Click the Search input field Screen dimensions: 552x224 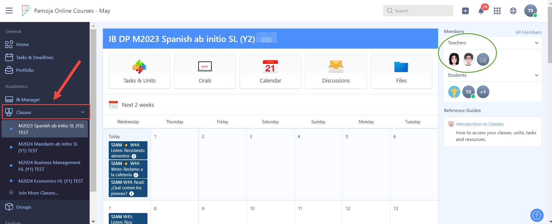point(418,11)
